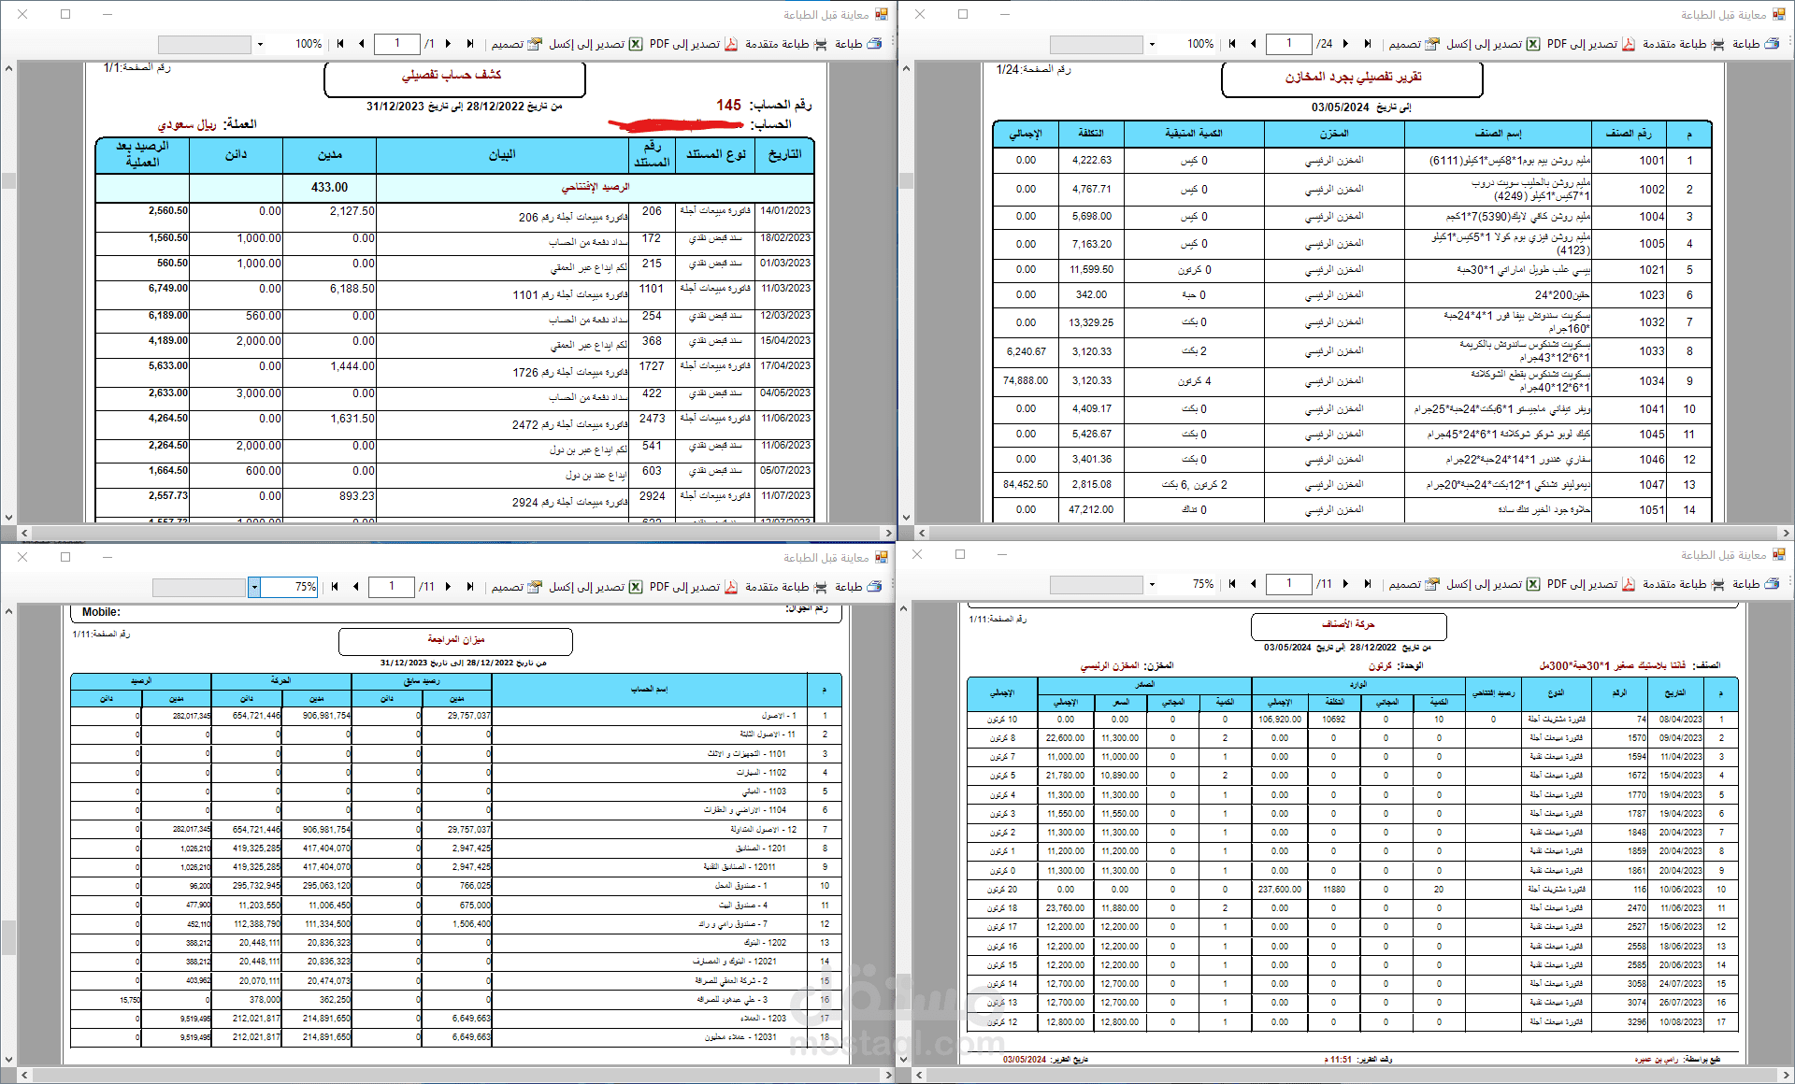
Task: Click page number box in the trial balance toolbar
Action: (392, 587)
